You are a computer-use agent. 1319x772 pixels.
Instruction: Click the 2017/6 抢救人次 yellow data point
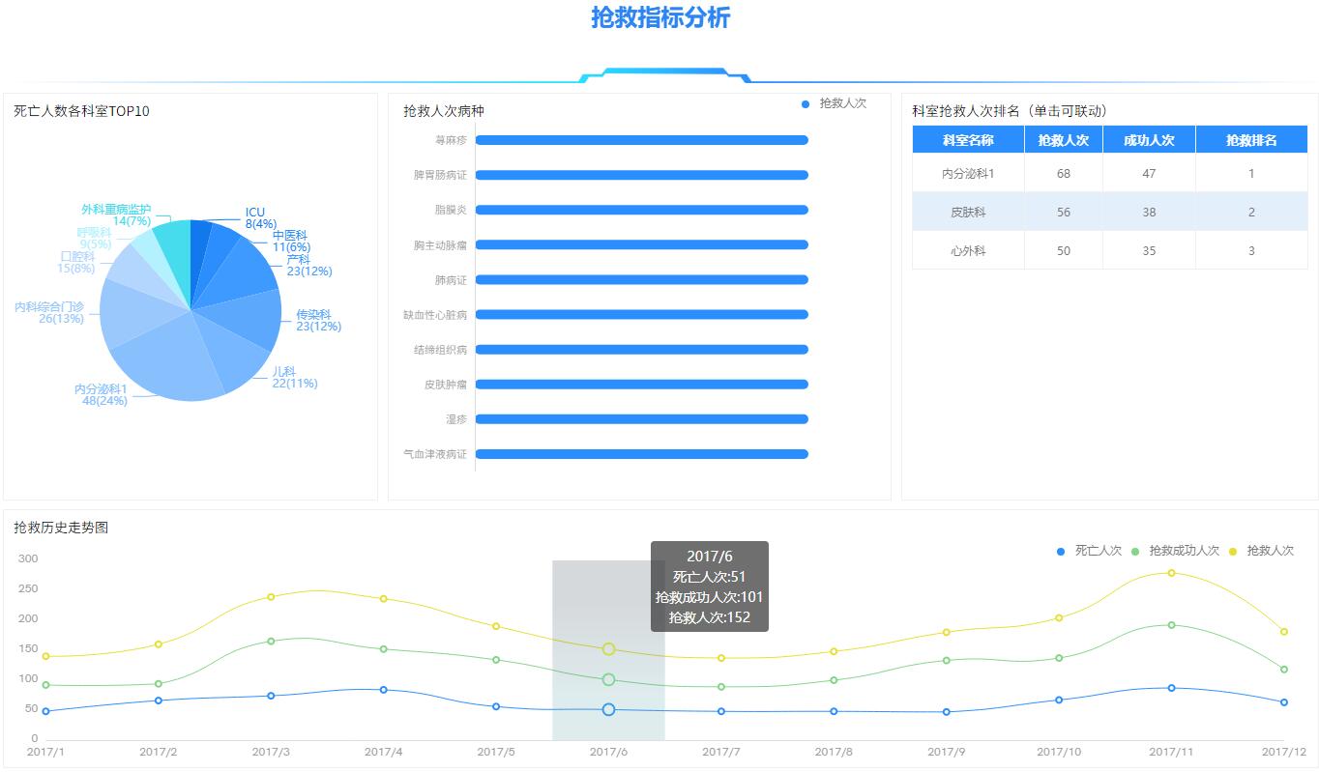point(608,649)
